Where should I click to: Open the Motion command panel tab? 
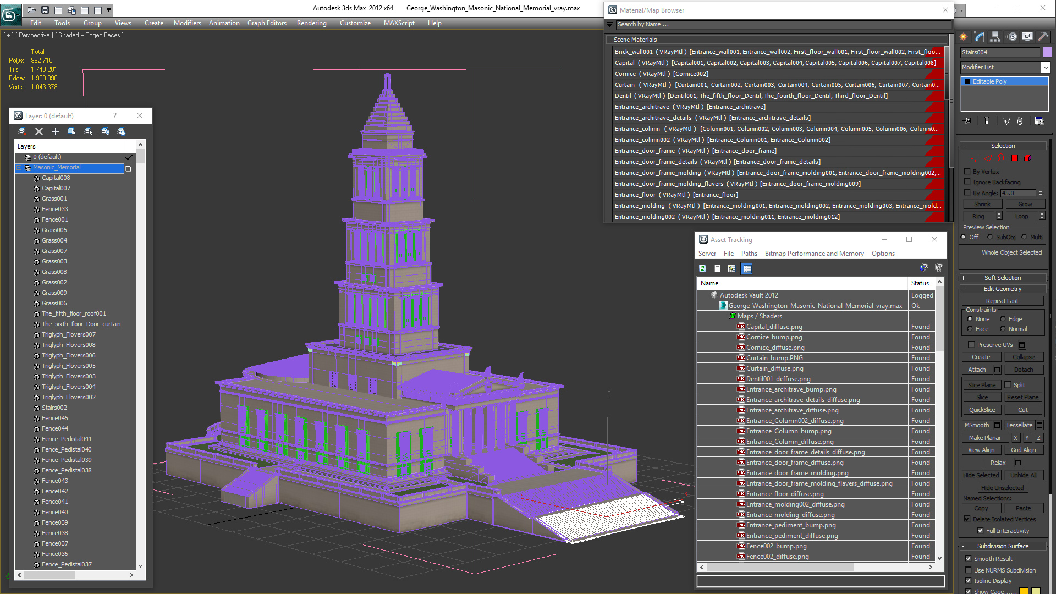pos(1012,37)
